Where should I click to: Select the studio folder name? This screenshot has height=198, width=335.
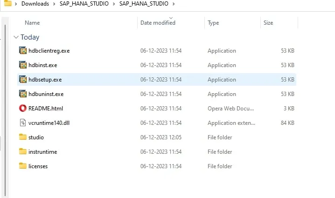(x=36, y=137)
